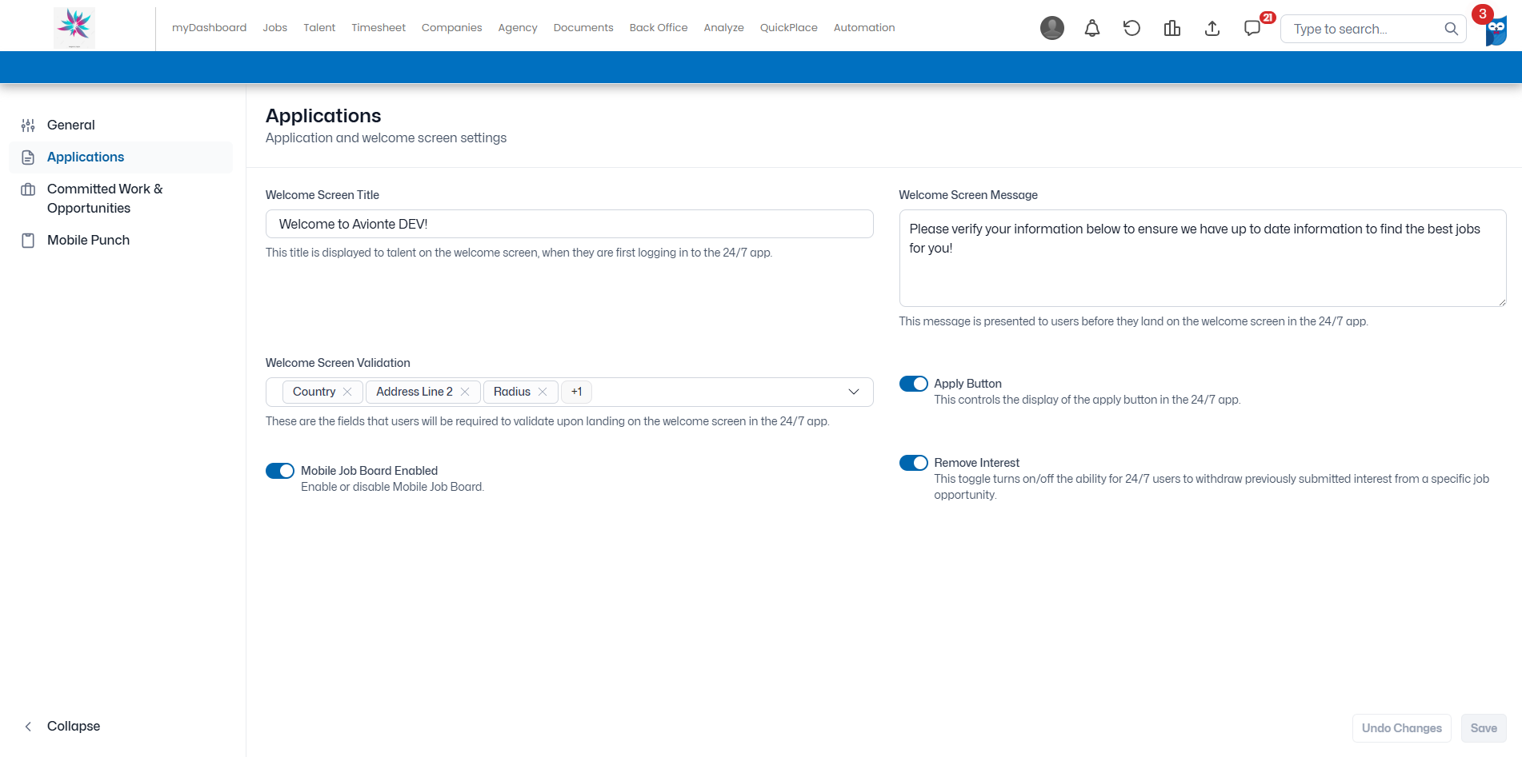
Task: Open the upload icon in header
Action: point(1212,29)
